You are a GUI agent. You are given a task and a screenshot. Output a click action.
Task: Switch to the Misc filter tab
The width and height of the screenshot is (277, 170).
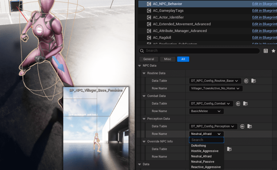(x=168, y=59)
